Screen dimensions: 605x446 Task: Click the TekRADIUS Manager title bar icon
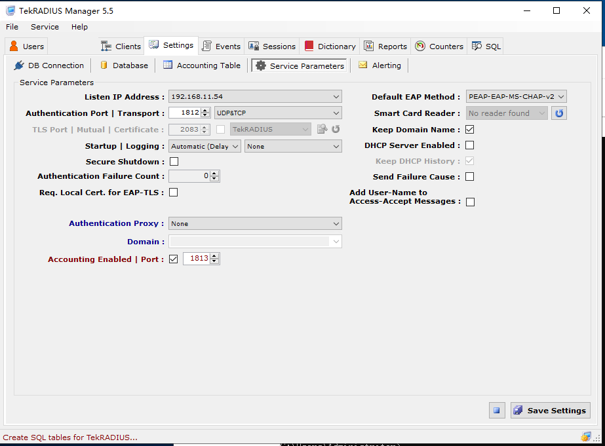(x=10, y=10)
